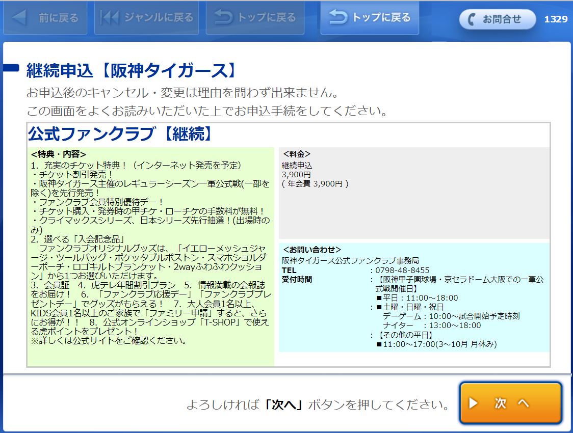Click the この画面をよくお読みいただいた instruction line
The height and width of the screenshot is (433, 573).
pyautogui.click(x=207, y=111)
